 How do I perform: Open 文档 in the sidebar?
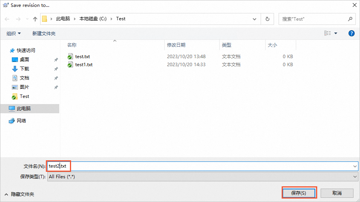(x=24, y=78)
